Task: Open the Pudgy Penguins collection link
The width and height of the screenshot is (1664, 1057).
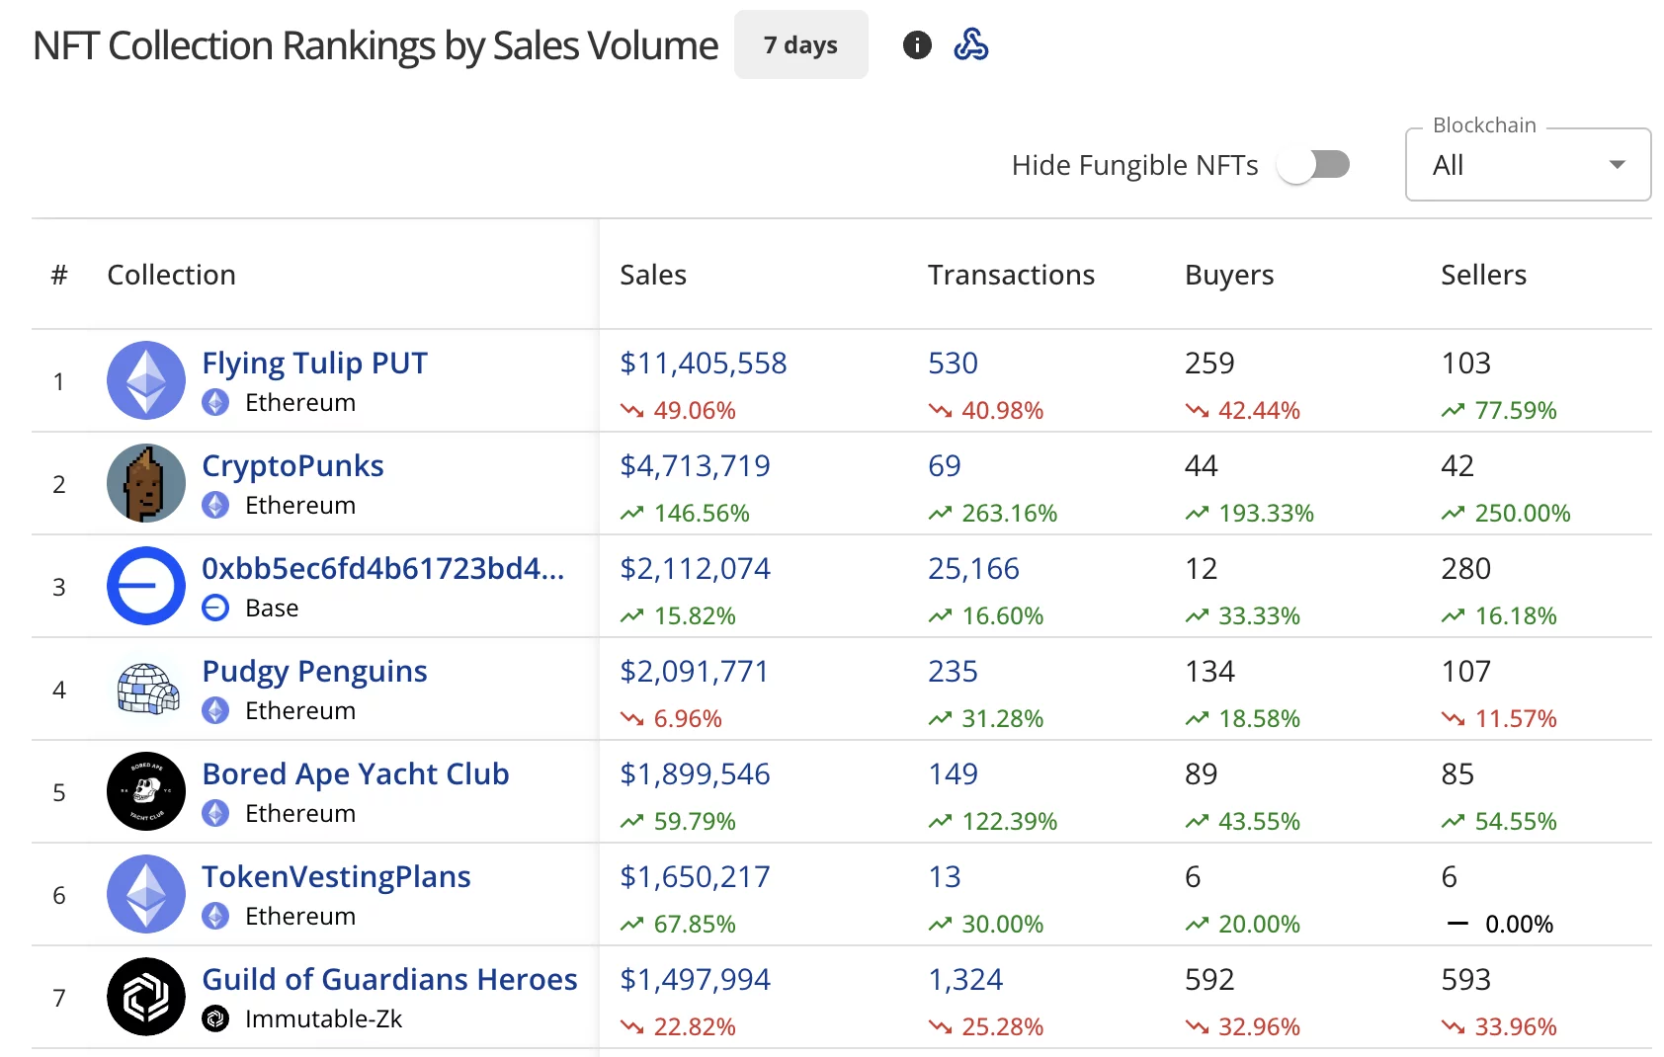Action: [314, 671]
